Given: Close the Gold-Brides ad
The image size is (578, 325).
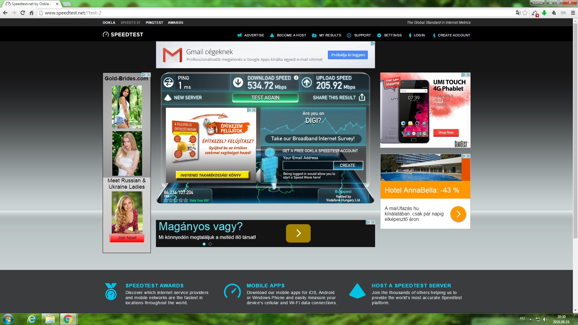Looking at the screenshot, I should point(148,75).
